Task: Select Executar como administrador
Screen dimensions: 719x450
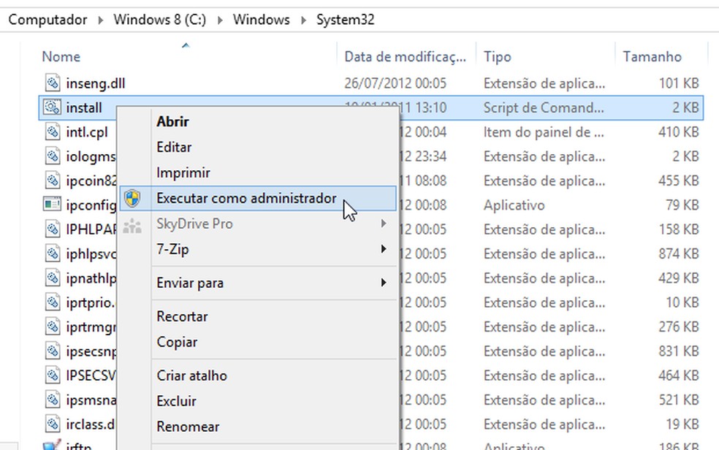Action: [x=258, y=199]
